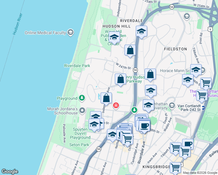Select shopping bag marker near Henry Hudson Parkway label

point(121,80)
